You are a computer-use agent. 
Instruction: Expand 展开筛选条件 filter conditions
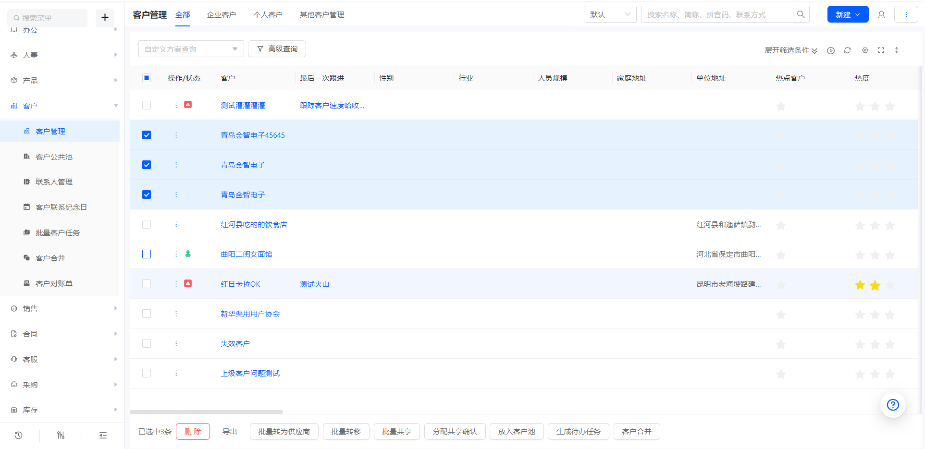791,50
